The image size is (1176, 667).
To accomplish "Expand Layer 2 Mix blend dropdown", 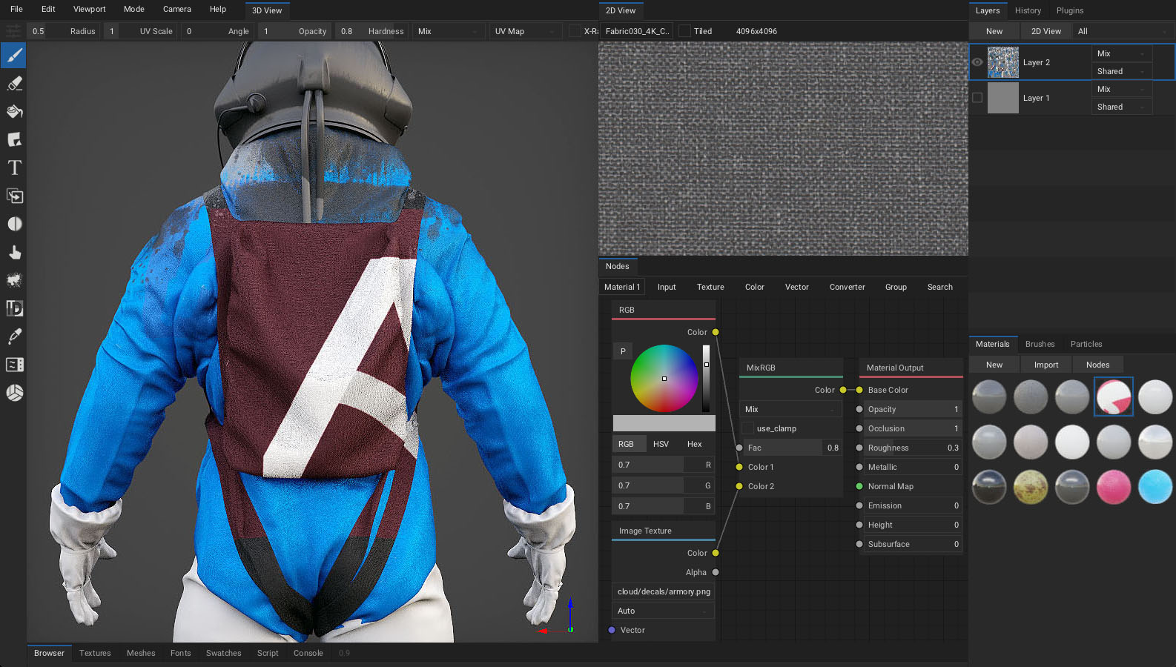I will (x=1121, y=53).
